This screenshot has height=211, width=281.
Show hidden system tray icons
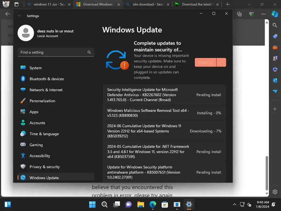234,204
